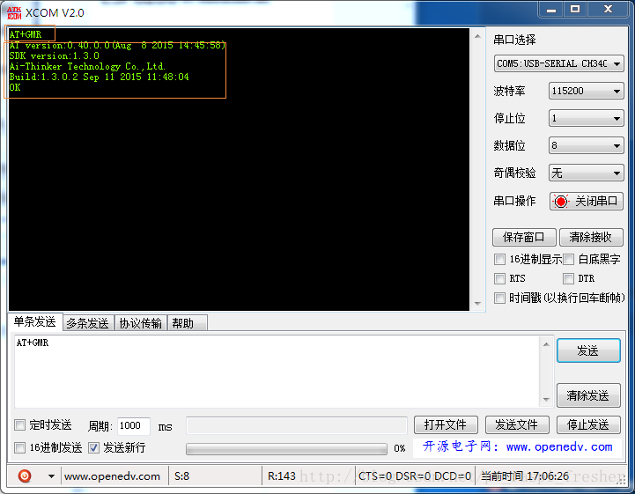Click the OK response line

(15, 87)
